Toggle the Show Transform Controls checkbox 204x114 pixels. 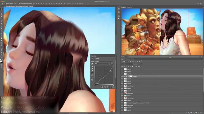20,3
